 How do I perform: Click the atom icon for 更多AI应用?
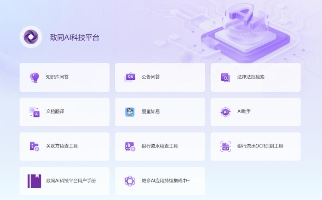[x=130, y=181]
